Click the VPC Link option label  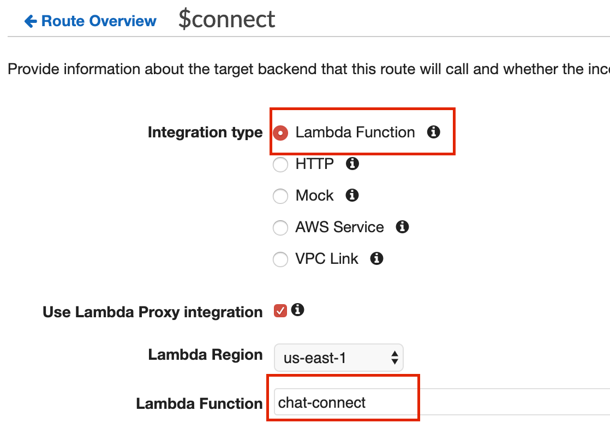(327, 259)
